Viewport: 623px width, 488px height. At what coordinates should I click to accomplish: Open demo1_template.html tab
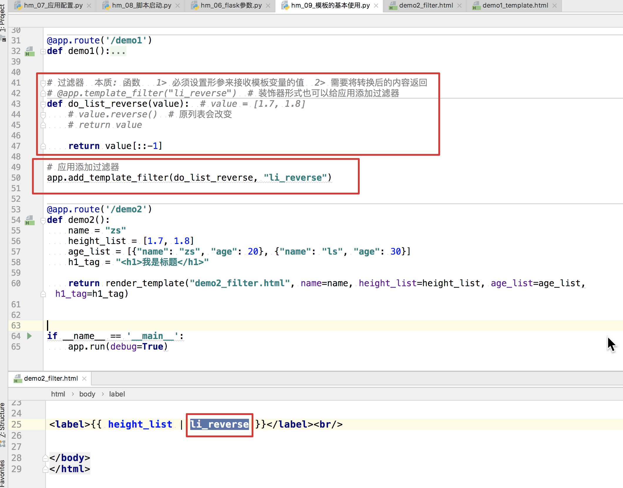(x=515, y=5)
